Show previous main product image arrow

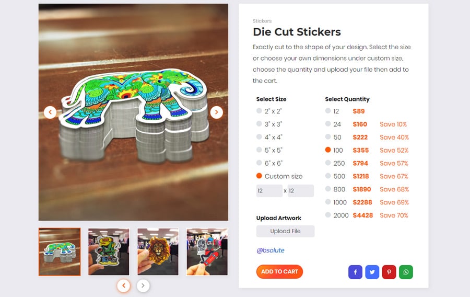pos(50,112)
